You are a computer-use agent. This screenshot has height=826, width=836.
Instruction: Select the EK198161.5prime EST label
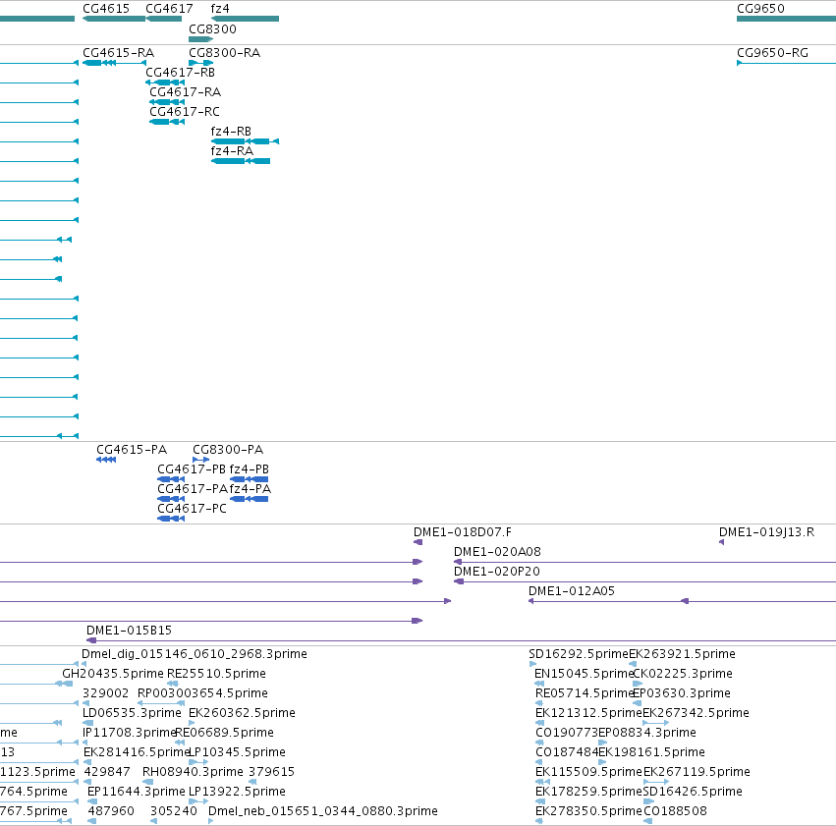(x=651, y=753)
